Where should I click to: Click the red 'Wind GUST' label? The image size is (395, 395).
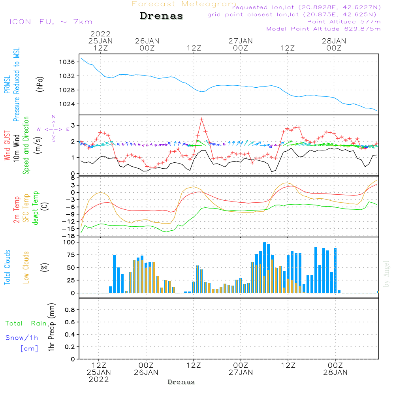(x=7, y=145)
